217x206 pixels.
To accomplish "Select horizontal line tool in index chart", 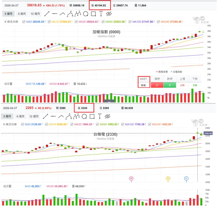I will [55, 14].
